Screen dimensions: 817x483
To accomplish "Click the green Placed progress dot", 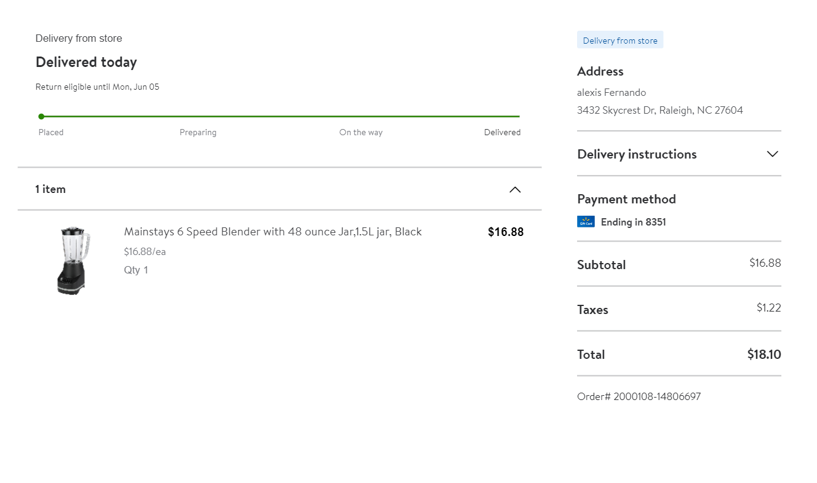I will coord(41,116).
